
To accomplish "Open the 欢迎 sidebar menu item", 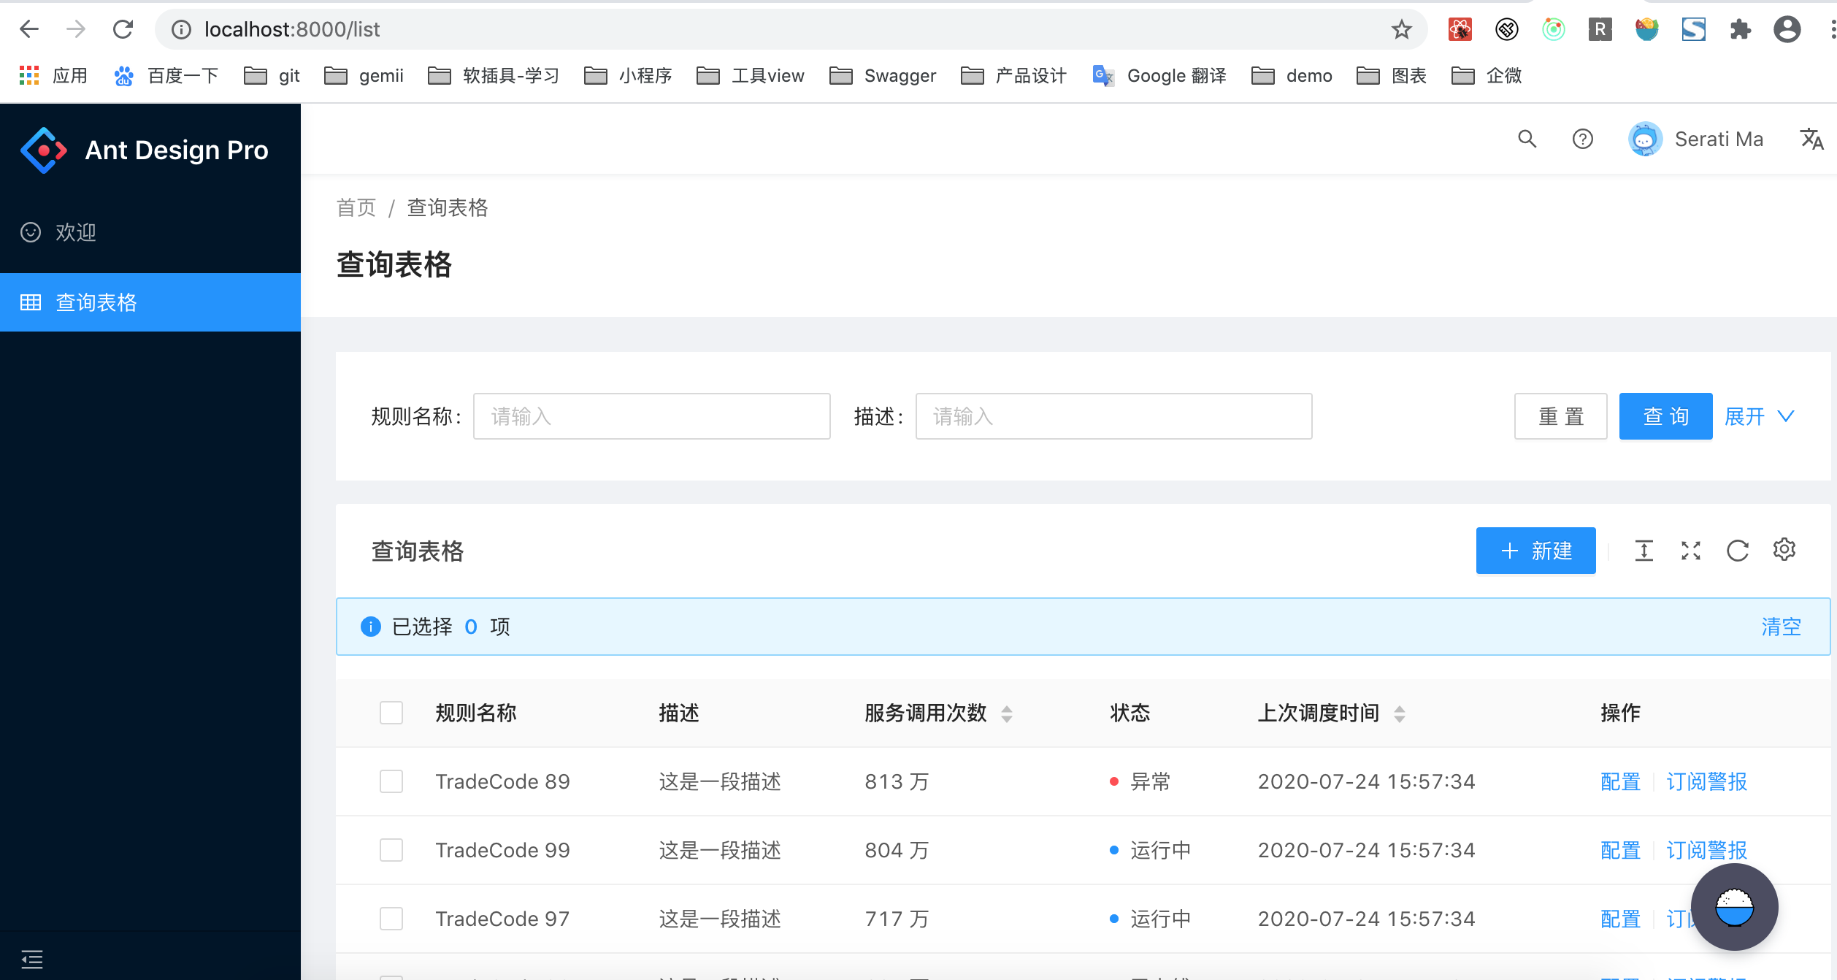I will pyautogui.click(x=76, y=232).
